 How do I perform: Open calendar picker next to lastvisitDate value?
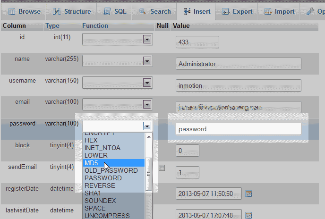(x=249, y=215)
